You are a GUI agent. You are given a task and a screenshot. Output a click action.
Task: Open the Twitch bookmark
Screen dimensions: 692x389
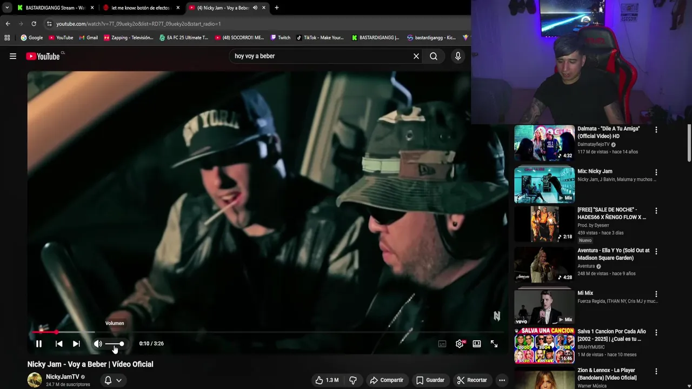(280, 38)
